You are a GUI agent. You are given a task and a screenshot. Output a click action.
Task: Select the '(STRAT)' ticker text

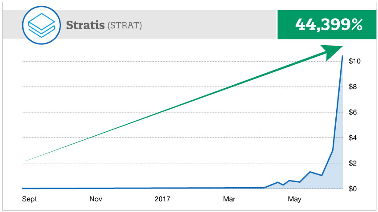pos(125,25)
